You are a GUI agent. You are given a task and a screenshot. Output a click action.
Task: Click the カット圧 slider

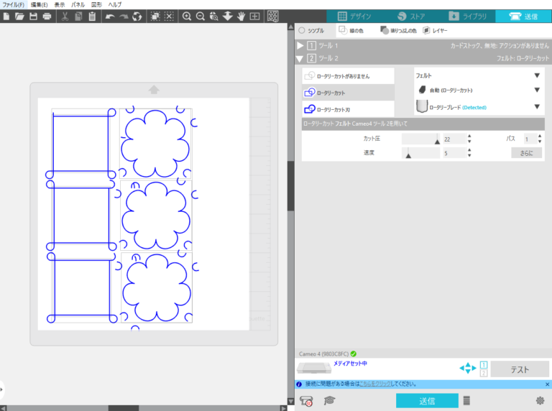point(420,139)
